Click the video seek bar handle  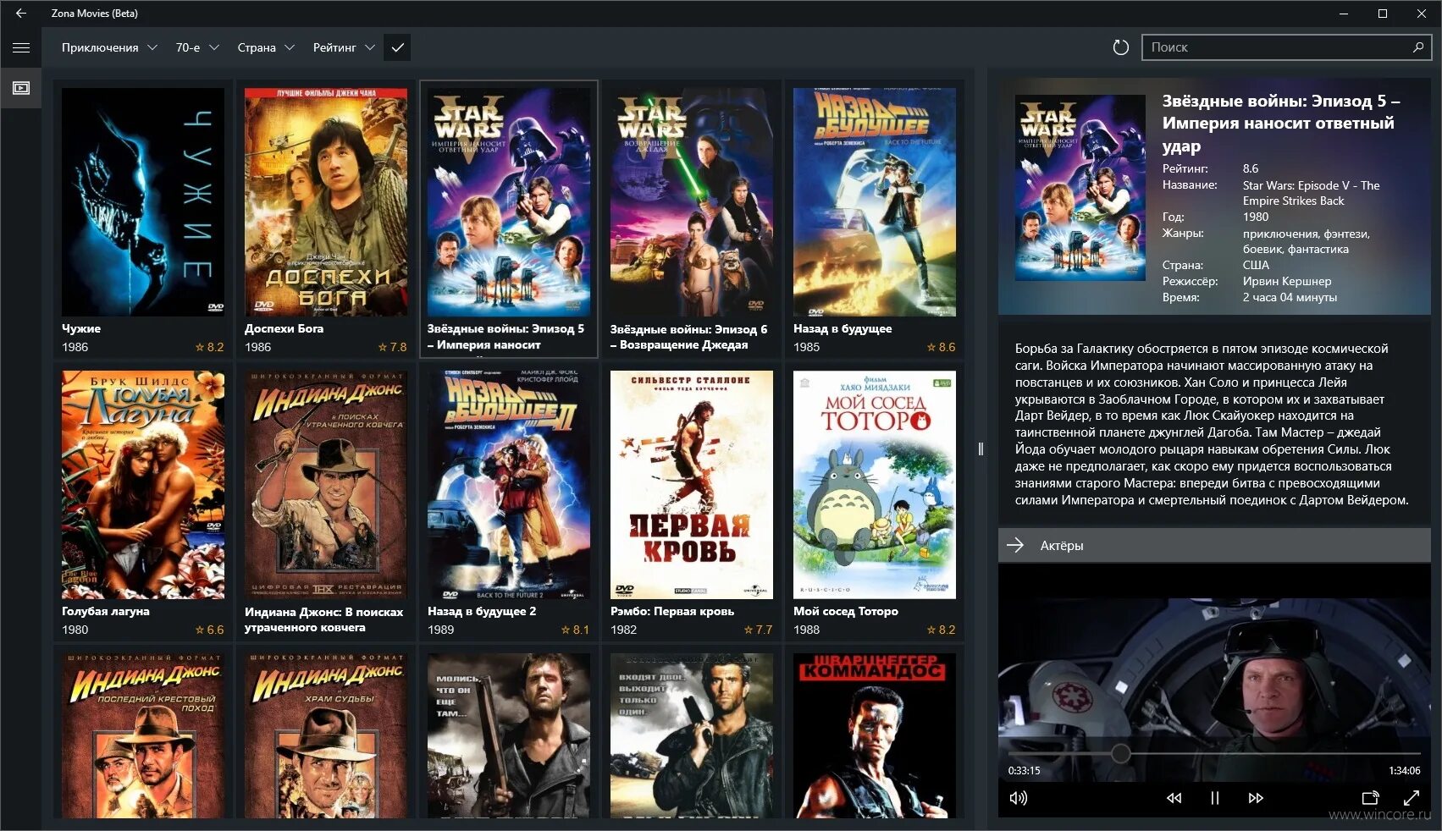click(1120, 753)
